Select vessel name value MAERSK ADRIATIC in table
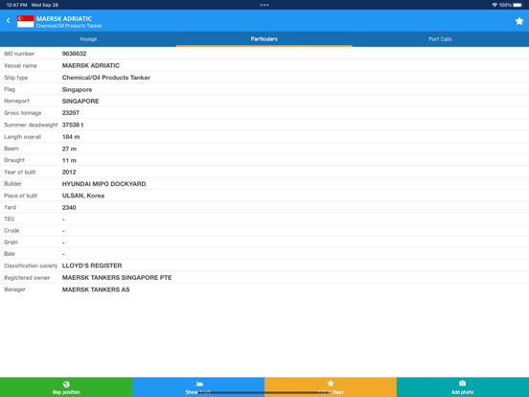 (x=91, y=65)
